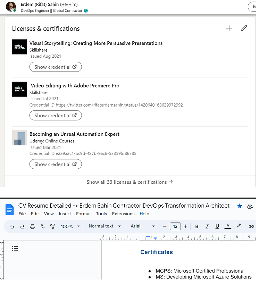Open Erdem Sahin's profile photo
Screen dimensions: 268x292
[11, 7]
